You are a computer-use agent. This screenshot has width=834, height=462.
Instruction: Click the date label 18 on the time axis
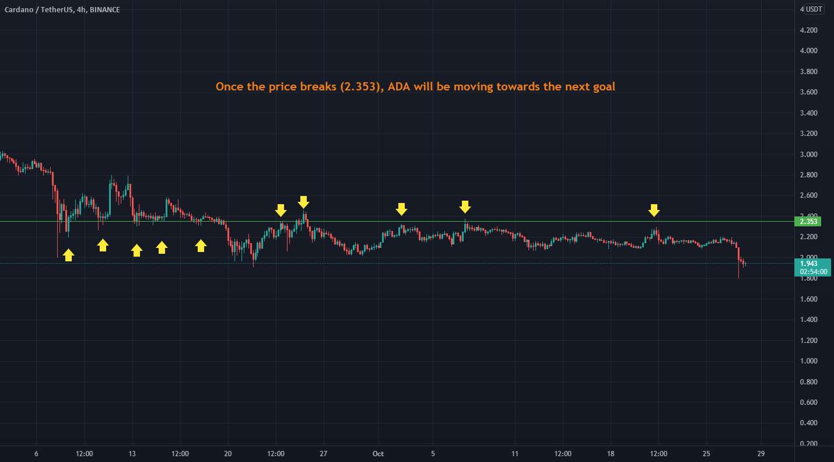pyautogui.click(x=611, y=454)
